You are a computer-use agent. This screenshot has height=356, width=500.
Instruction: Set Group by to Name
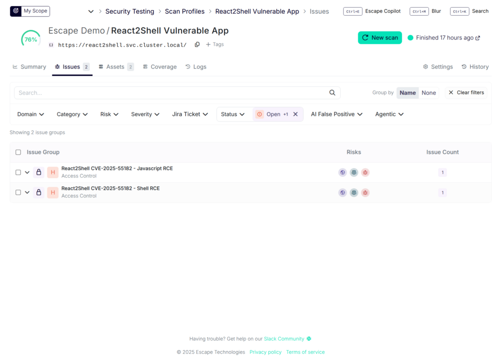tap(408, 92)
